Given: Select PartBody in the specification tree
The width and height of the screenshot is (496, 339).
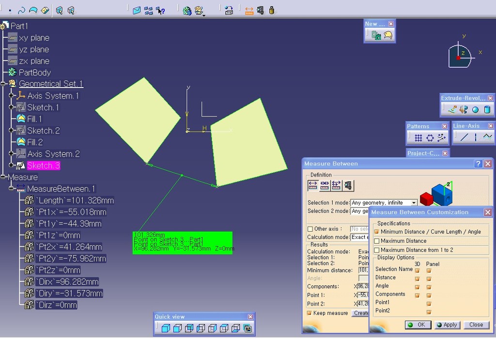Looking at the screenshot, I should pyautogui.click(x=34, y=73).
